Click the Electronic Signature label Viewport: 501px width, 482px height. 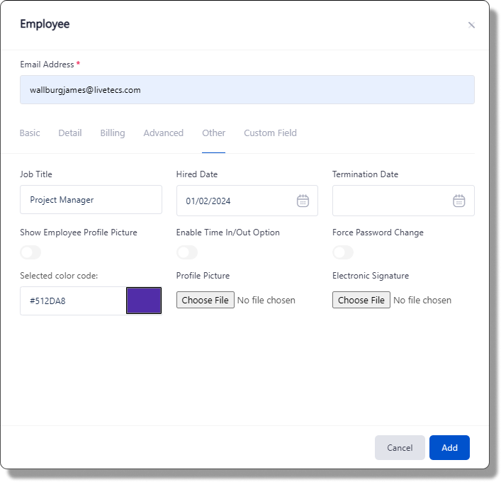(x=371, y=276)
